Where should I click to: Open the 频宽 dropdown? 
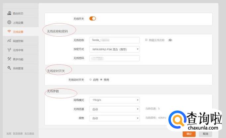(x=114, y=118)
